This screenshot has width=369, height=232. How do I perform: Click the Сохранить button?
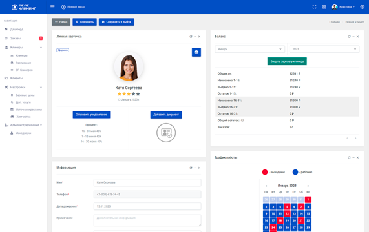coord(85,22)
